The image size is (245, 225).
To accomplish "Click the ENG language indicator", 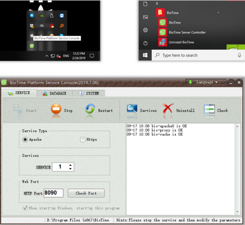I will click(66, 56).
